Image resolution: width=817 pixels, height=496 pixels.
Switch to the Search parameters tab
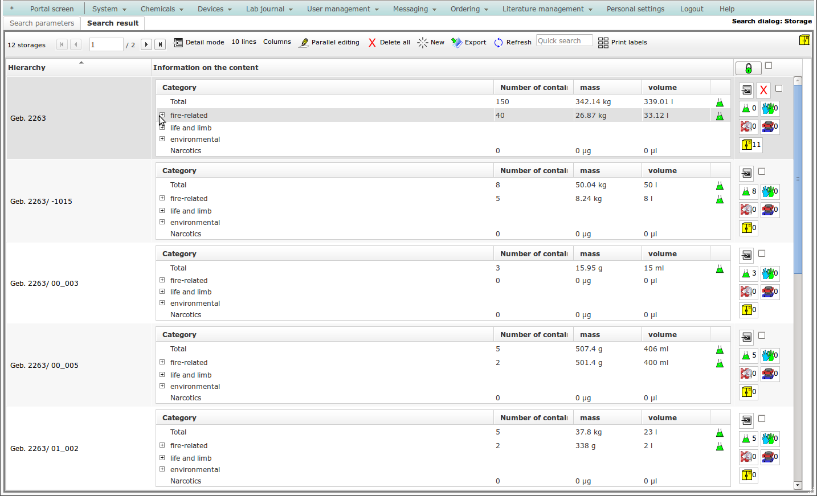click(42, 23)
